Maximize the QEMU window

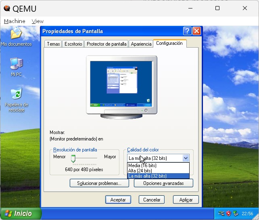(x=217, y=8)
